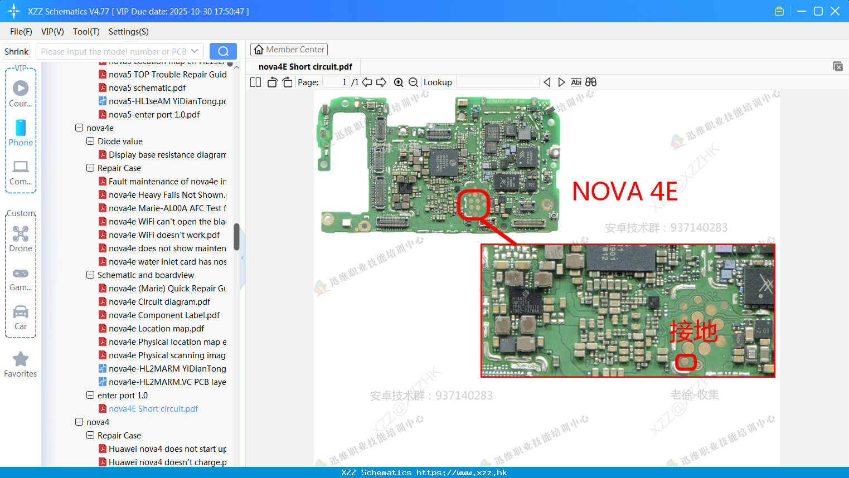Collapse the nova4e tree node
The height and width of the screenshot is (478, 849).
pyautogui.click(x=79, y=128)
